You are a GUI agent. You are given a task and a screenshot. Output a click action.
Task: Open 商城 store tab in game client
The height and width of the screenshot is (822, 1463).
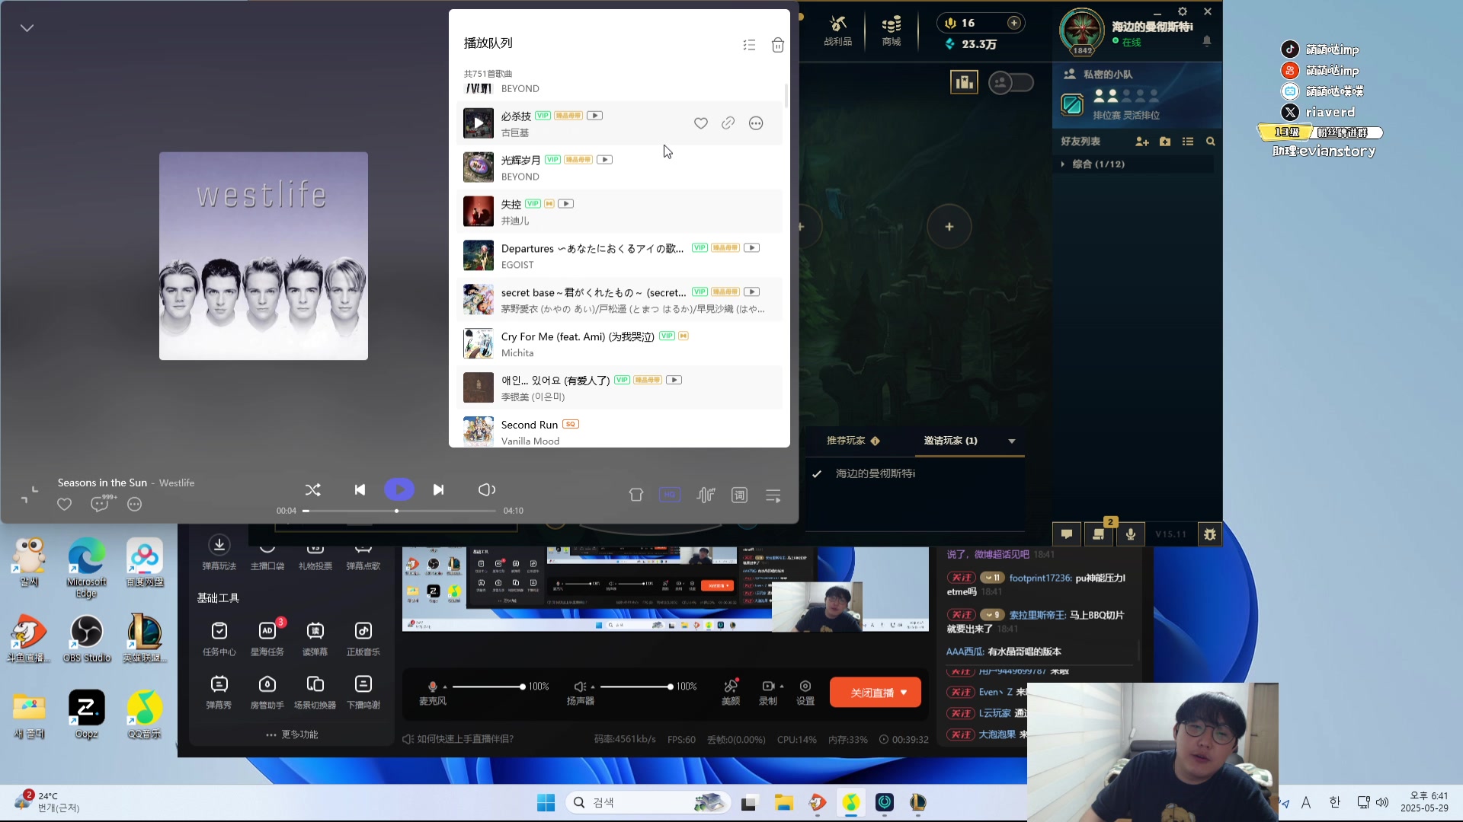coord(892,30)
